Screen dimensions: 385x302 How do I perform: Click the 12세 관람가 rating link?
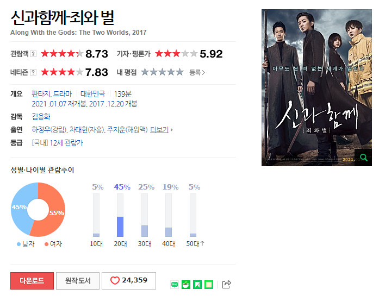66,143
